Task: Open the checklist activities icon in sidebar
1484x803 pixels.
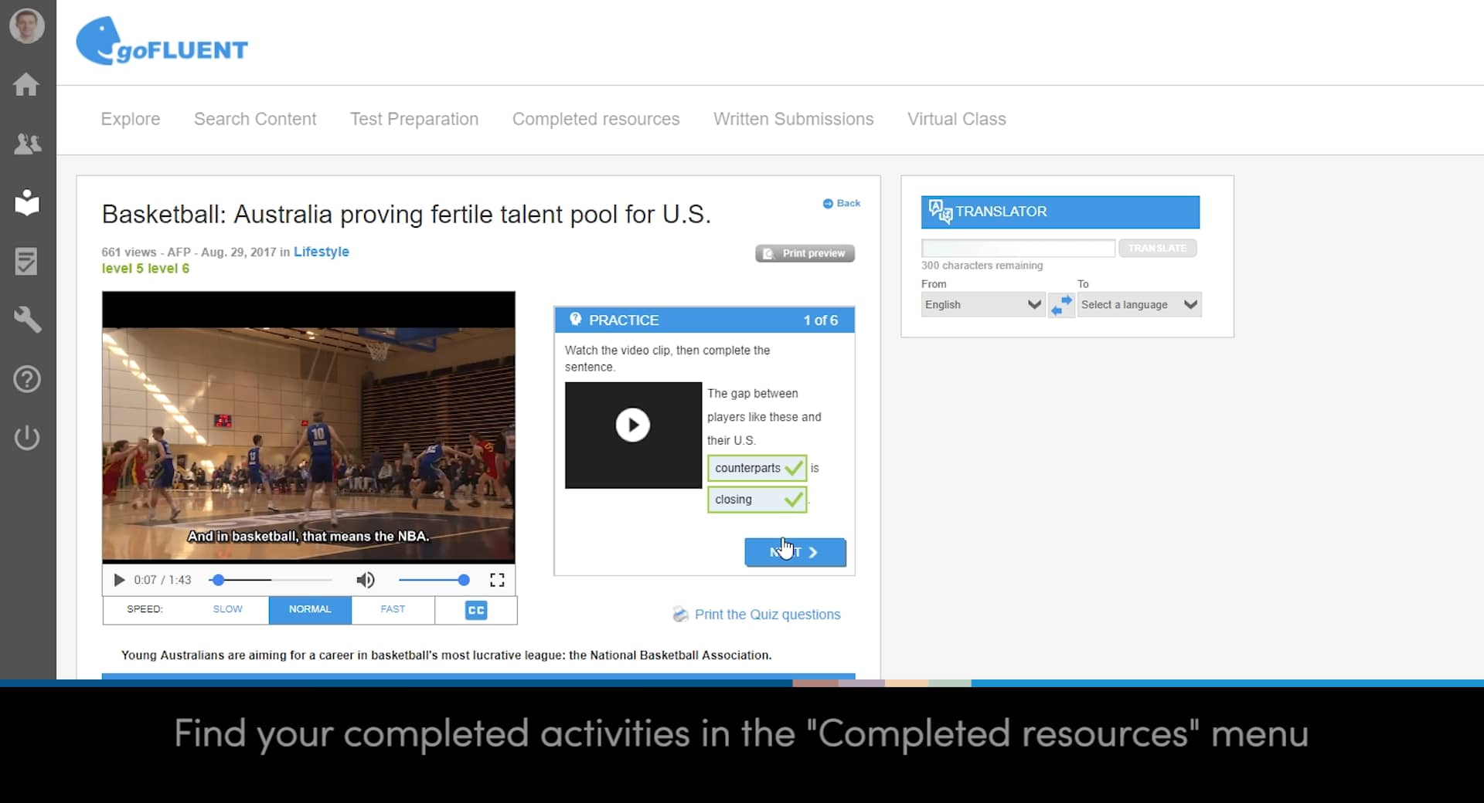Action: [x=26, y=262]
